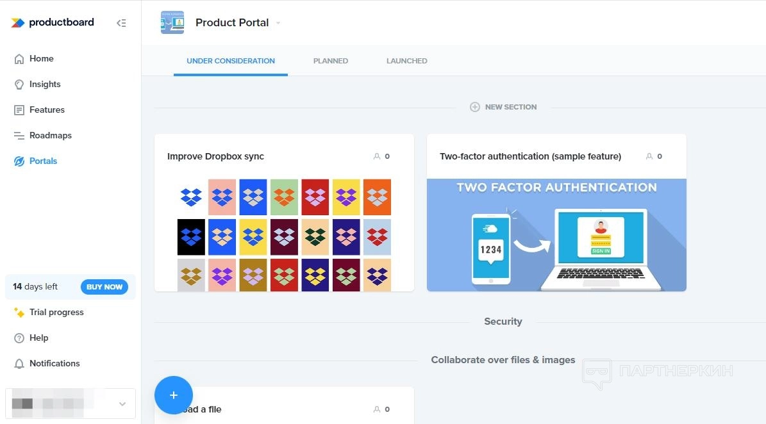
Task: Expand the Product Portal dropdown arrow
Action: pyautogui.click(x=278, y=23)
